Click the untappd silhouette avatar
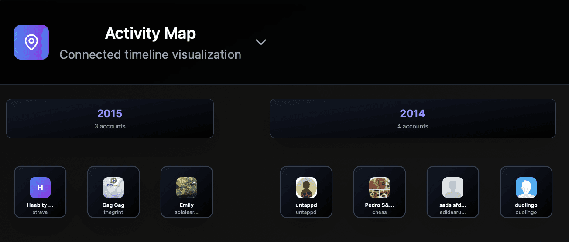 [306, 188]
